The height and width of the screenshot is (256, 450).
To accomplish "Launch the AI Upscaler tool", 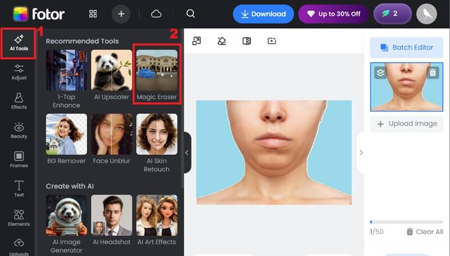I will click(x=111, y=75).
